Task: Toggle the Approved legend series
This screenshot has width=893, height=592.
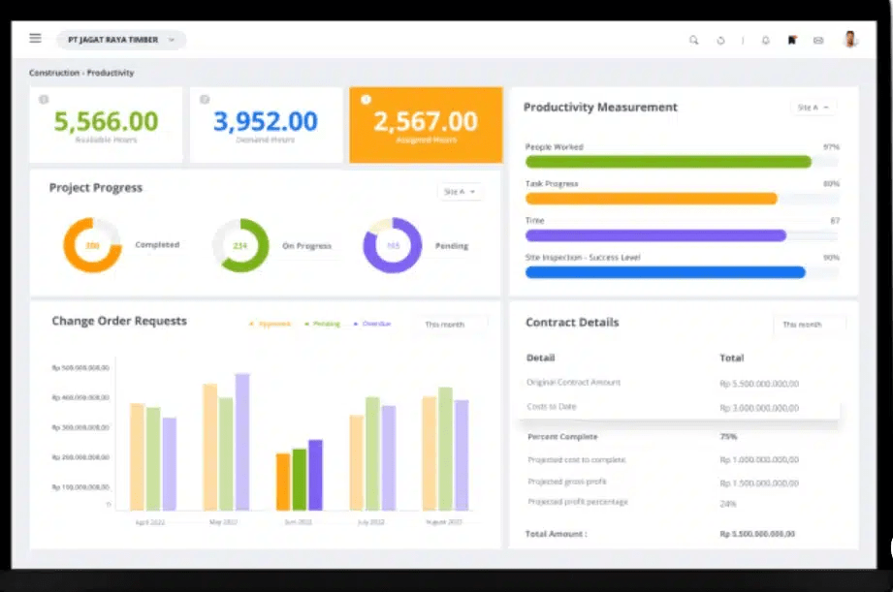Action: click(271, 324)
